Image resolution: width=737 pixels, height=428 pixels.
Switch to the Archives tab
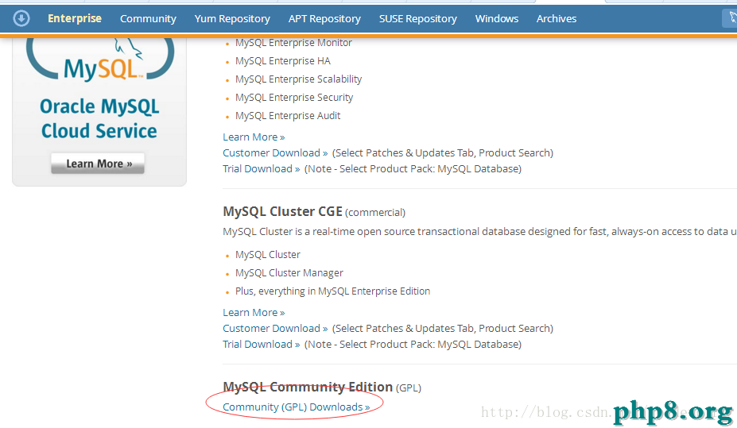coord(557,19)
